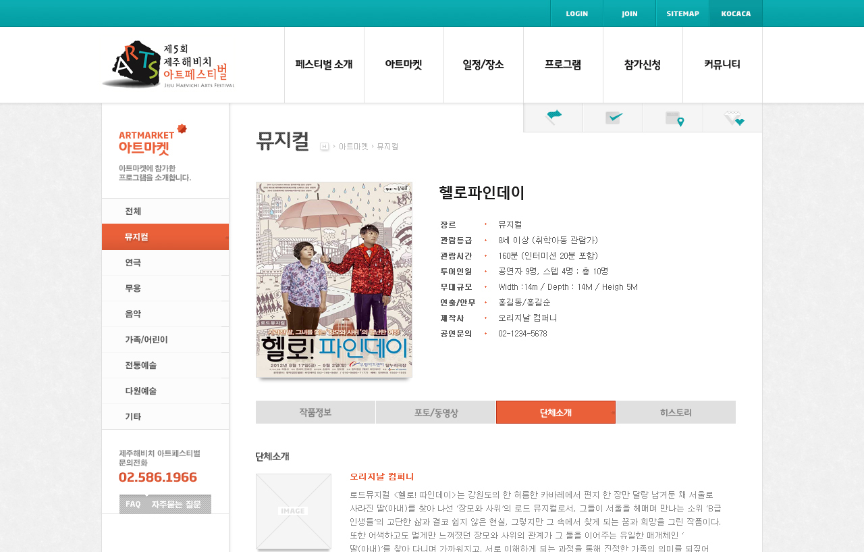Click the 아트마켓 breadcrumb link
Viewport: 864px width, 552px height.
coord(354,147)
